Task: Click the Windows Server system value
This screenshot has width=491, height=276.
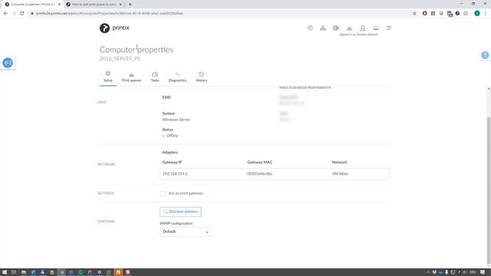Action: click(x=176, y=120)
